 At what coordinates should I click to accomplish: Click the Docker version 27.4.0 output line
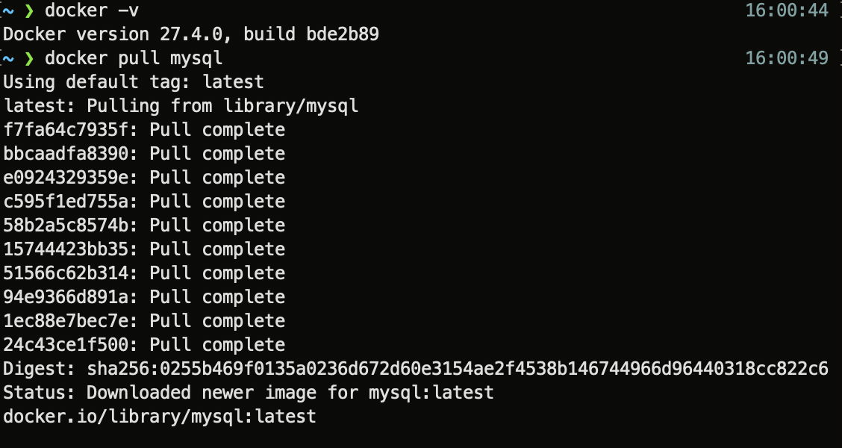click(x=191, y=34)
